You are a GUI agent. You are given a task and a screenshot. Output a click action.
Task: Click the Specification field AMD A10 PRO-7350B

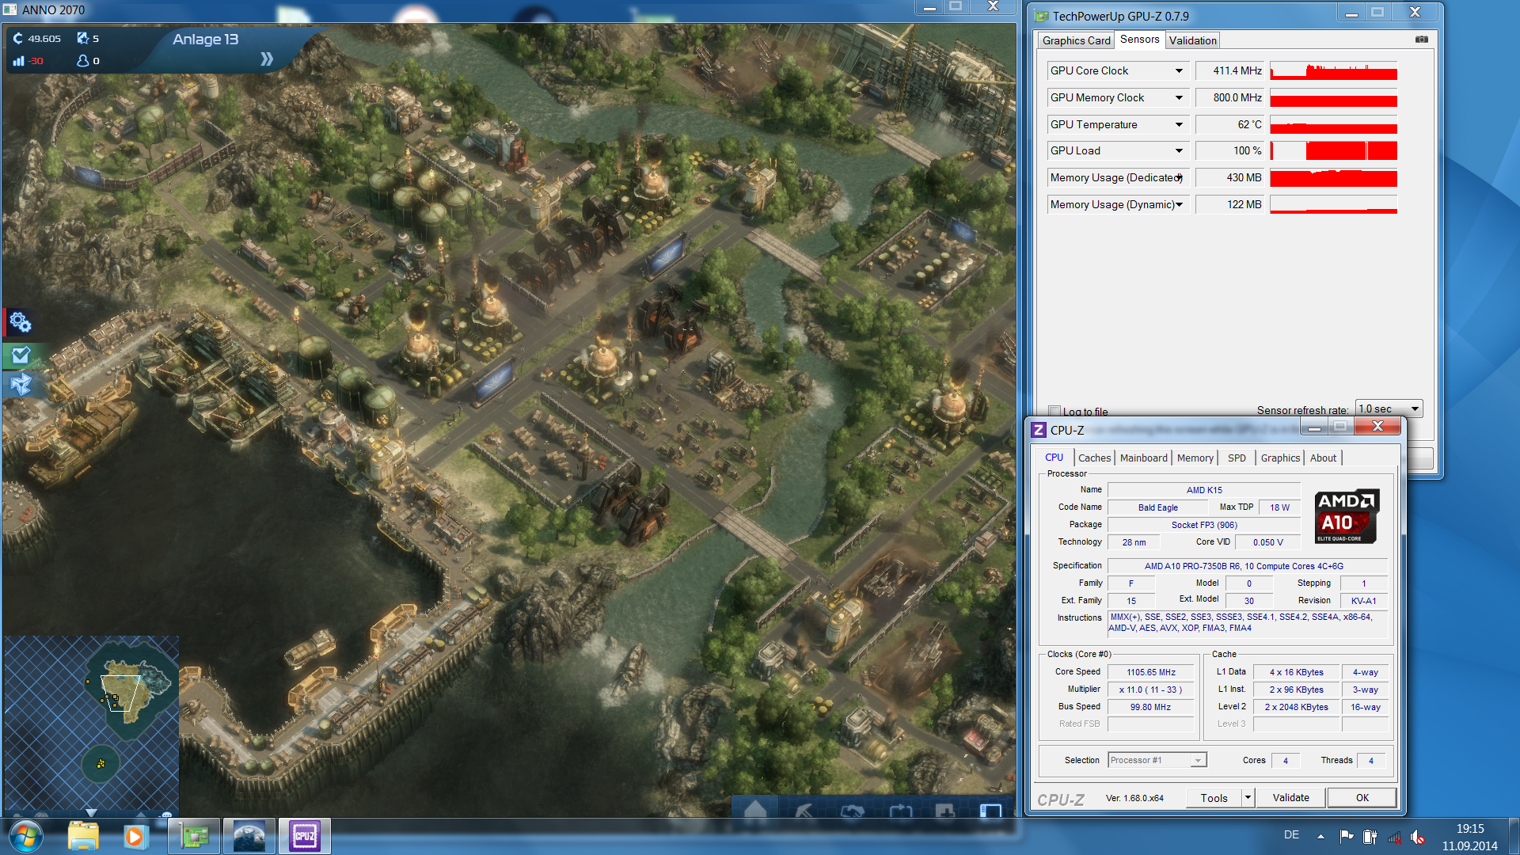(1246, 566)
